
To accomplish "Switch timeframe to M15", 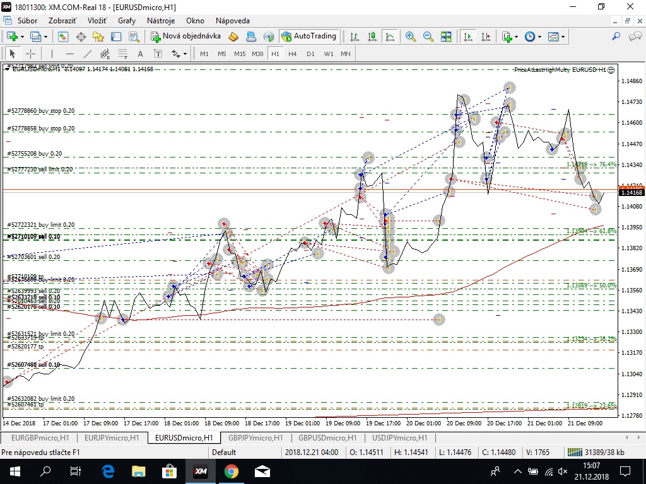I will point(240,54).
